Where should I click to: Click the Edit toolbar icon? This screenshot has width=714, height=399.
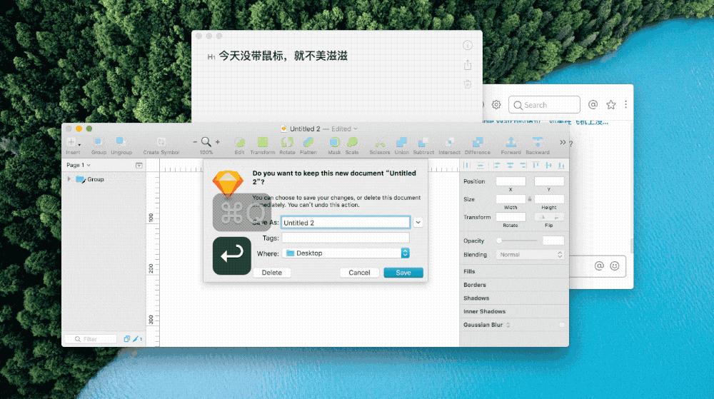(x=239, y=143)
